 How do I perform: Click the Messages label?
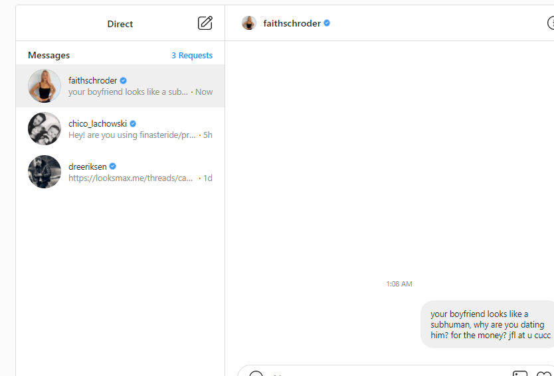click(x=48, y=56)
